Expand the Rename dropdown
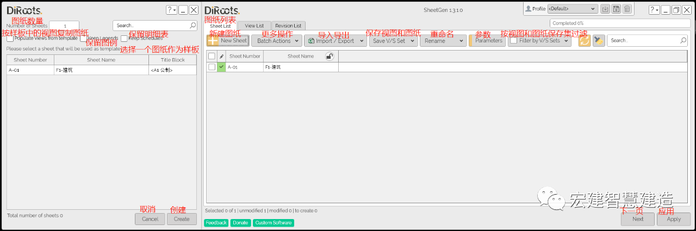Screen dimensions: 696x231 443,41
